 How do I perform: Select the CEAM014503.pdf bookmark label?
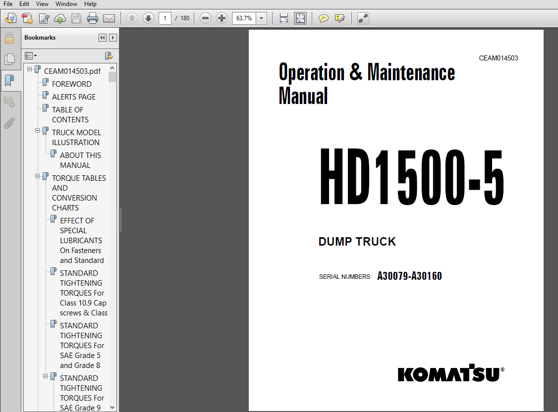(72, 71)
